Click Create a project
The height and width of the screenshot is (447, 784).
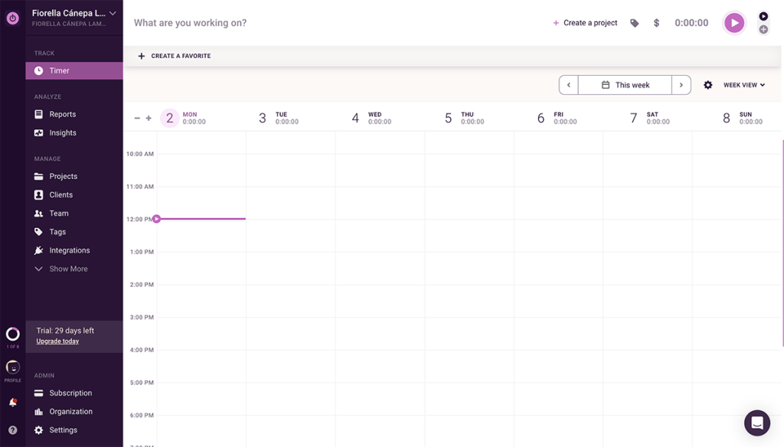coord(586,22)
